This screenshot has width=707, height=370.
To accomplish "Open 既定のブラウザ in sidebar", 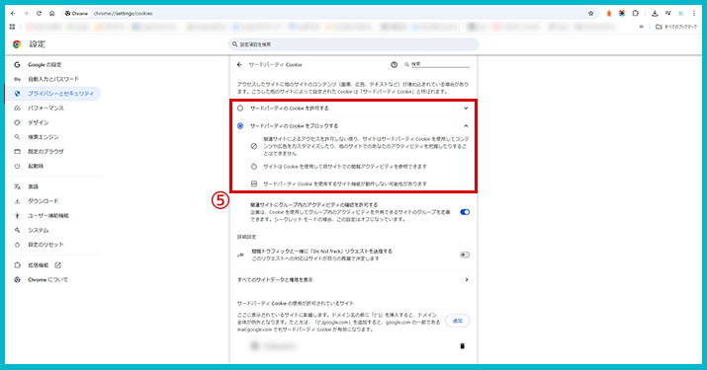I will tap(45, 152).
